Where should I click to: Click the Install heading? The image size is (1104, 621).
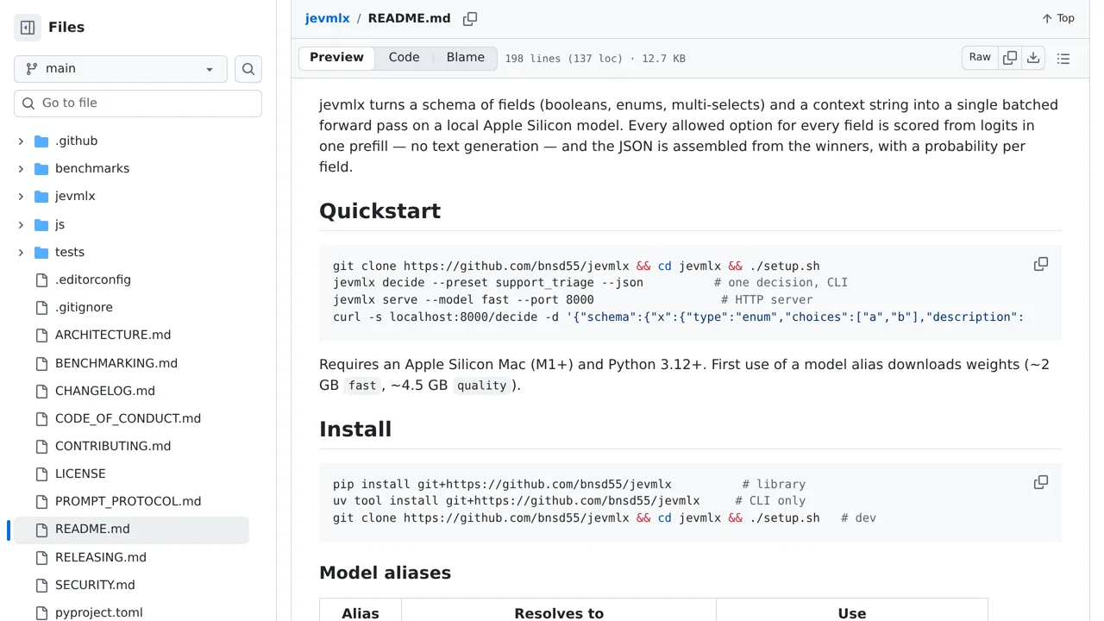click(x=355, y=430)
